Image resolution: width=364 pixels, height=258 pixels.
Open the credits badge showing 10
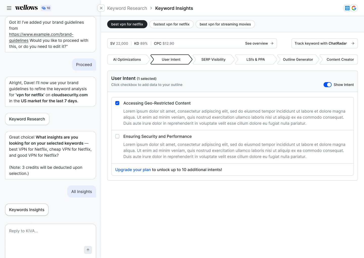pos(46,8)
